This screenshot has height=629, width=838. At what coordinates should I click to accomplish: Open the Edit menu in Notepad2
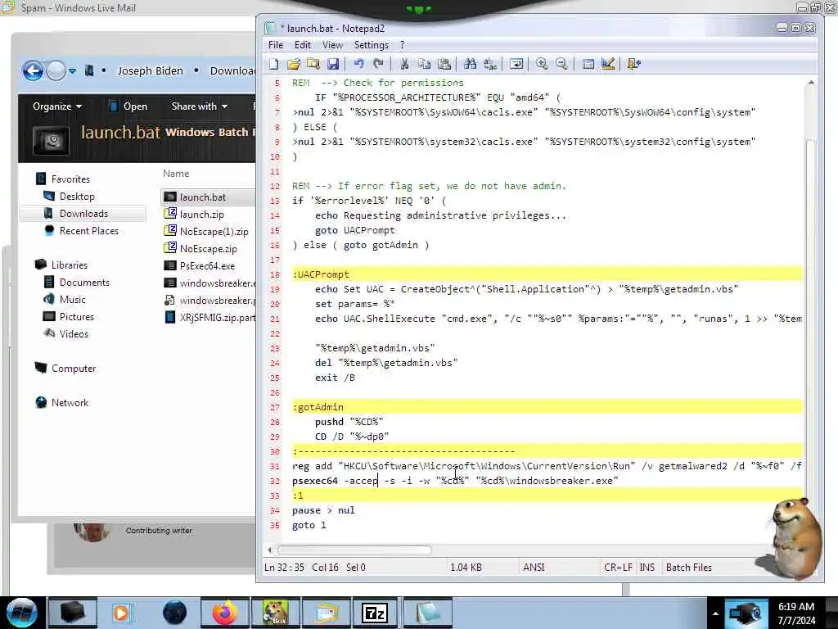point(303,45)
